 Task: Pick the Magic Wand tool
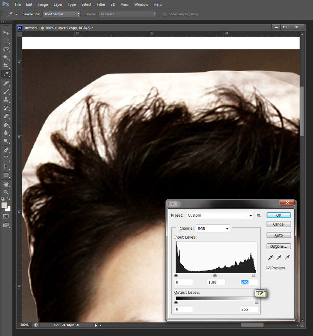6,57
